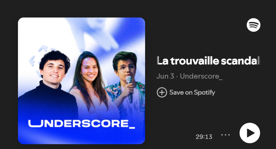The image size is (276, 149).
Task: Click the "Jun 3" release date
Action: (x=165, y=76)
